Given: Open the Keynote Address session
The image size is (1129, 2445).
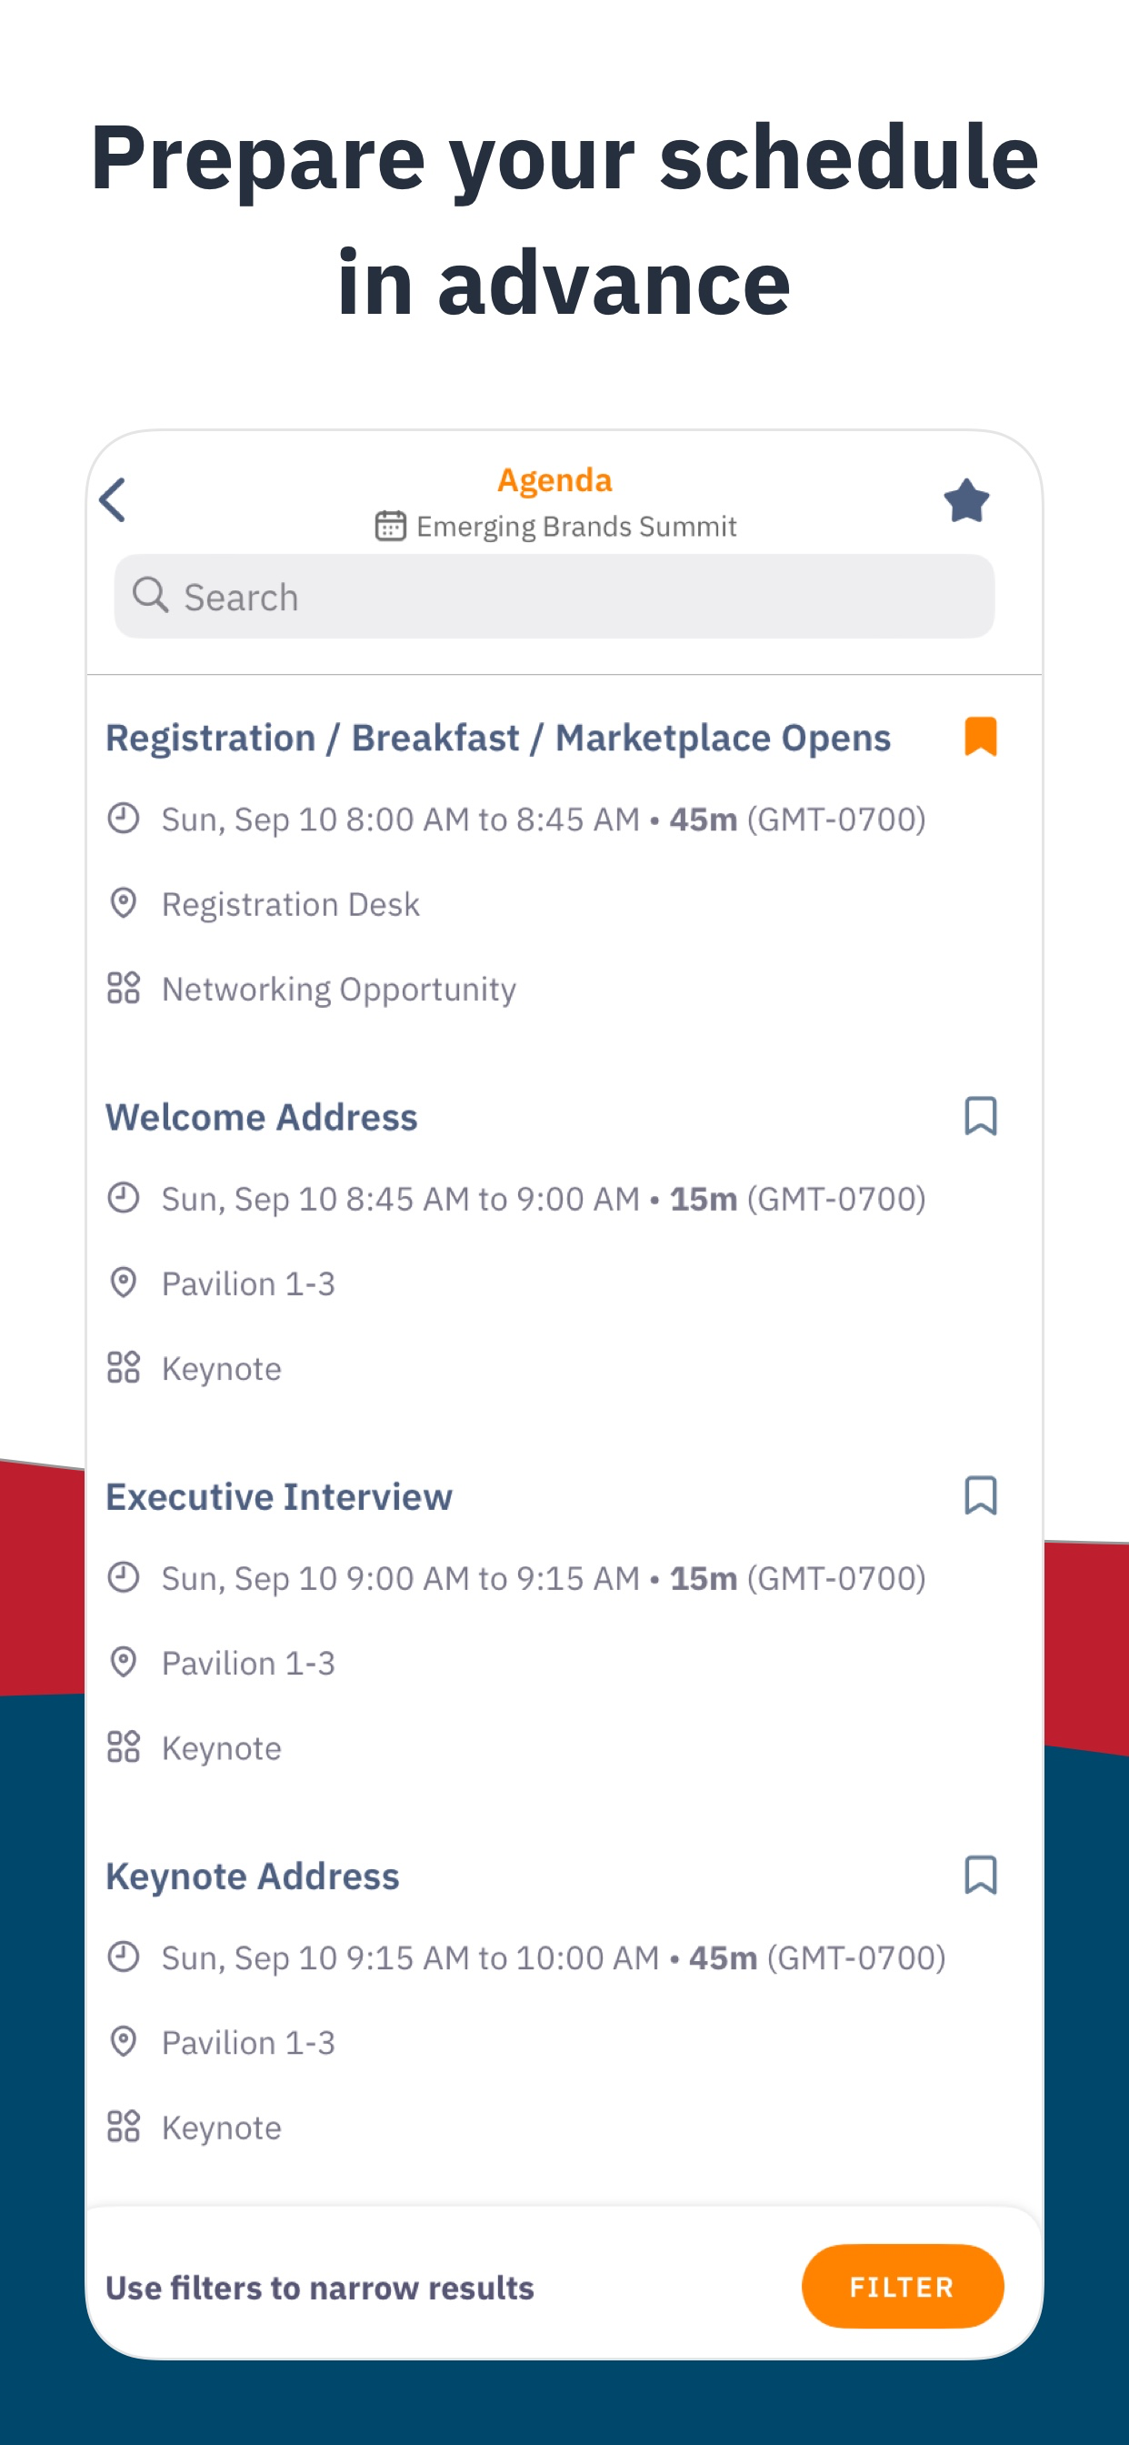Looking at the screenshot, I should (x=253, y=1877).
